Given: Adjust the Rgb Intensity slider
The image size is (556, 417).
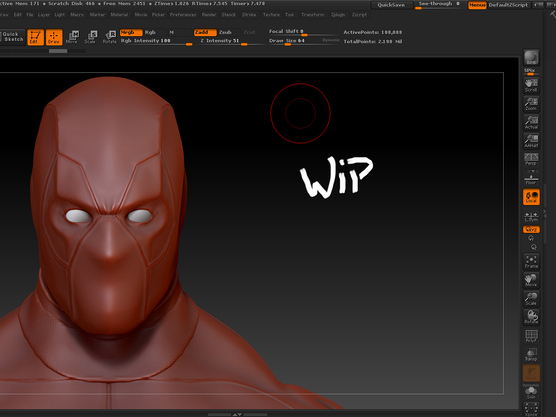Looking at the screenshot, I should pyautogui.click(x=156, y=41).
